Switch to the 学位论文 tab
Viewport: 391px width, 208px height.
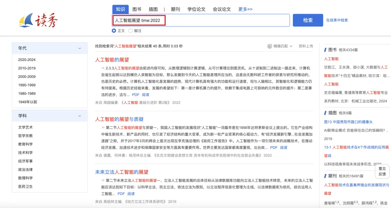196,9
